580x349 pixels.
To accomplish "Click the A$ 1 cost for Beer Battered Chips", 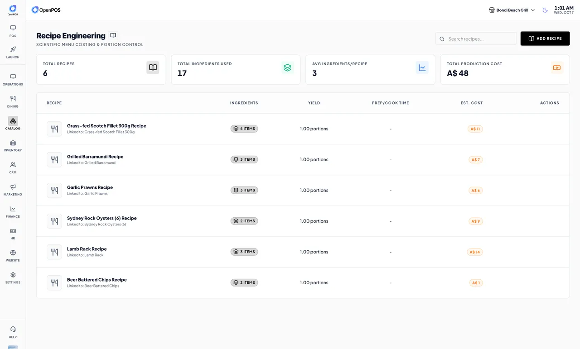I will [x=476, y=282].
